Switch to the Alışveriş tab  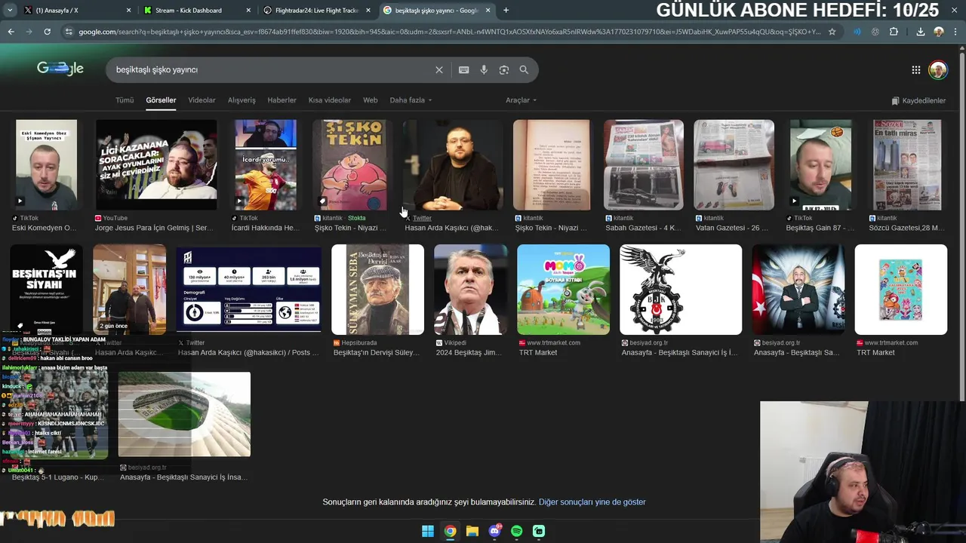(241, 100)
